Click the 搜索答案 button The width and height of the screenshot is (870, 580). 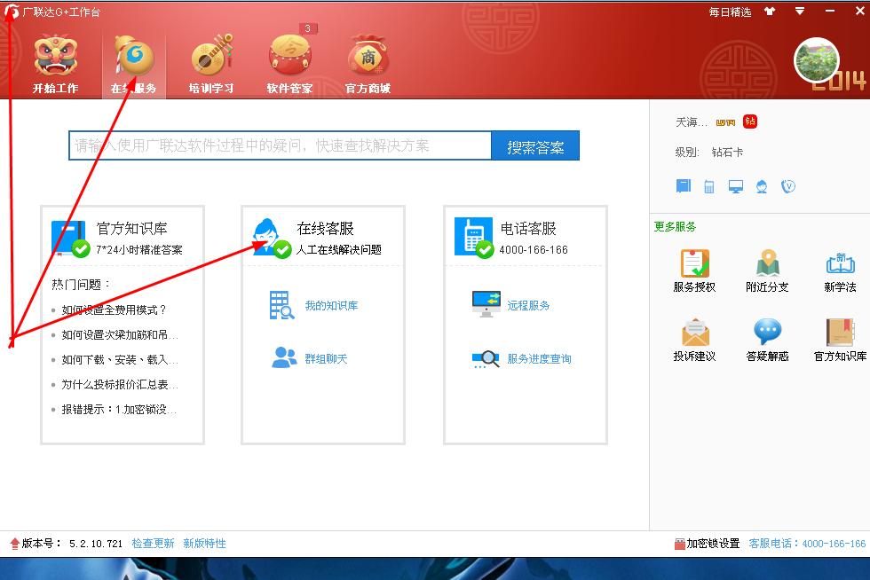(x=535, y=145)
